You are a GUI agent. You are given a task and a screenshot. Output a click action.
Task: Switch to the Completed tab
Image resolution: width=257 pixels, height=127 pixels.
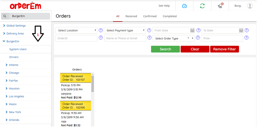[170, 16]
